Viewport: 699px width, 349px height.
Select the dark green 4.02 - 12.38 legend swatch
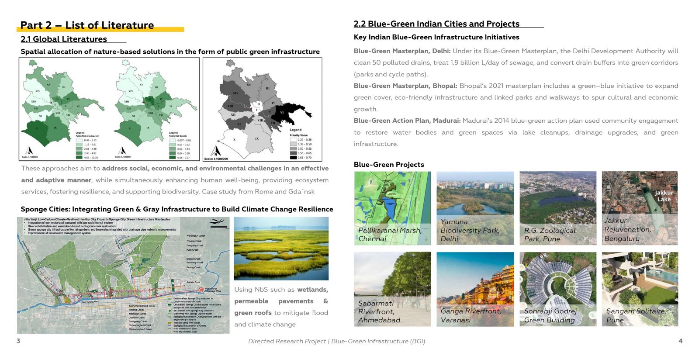pyautogui.click(x=79, y=157)
